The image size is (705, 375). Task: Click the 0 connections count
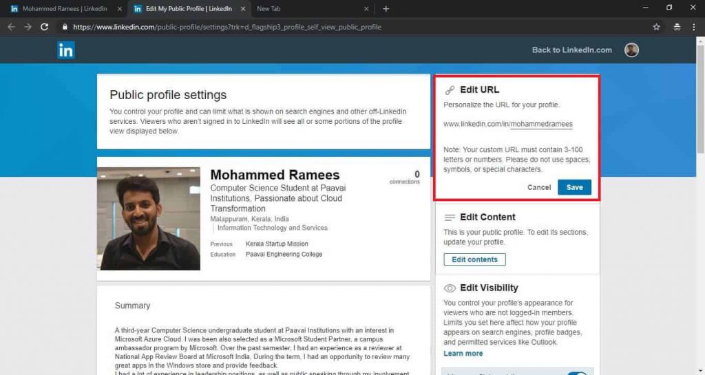pos(405,177)
